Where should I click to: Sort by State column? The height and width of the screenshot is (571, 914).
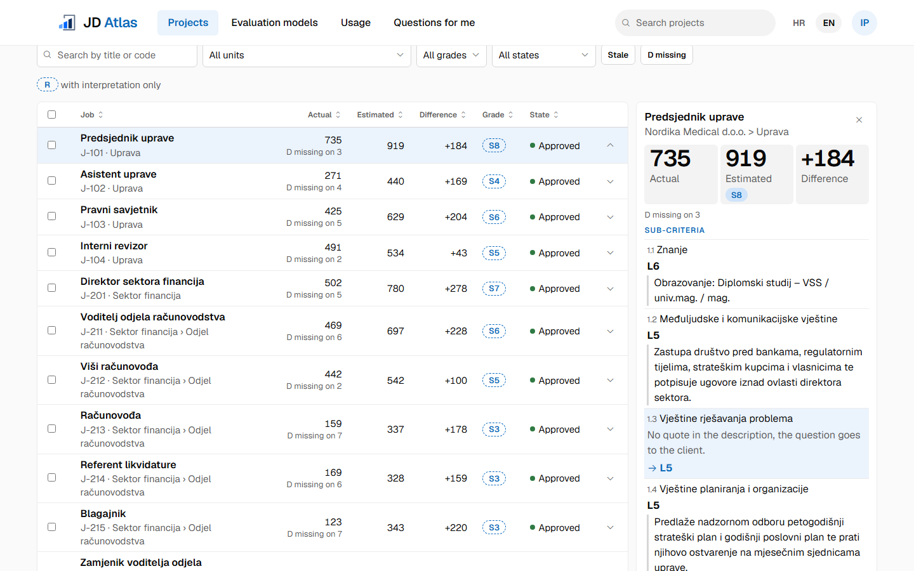tap(544, 115)
